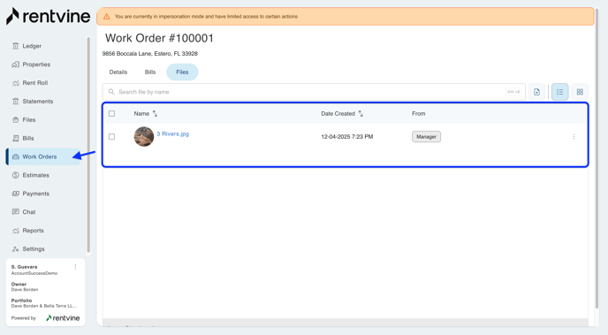Switch to the Details tab

(118, 72)
